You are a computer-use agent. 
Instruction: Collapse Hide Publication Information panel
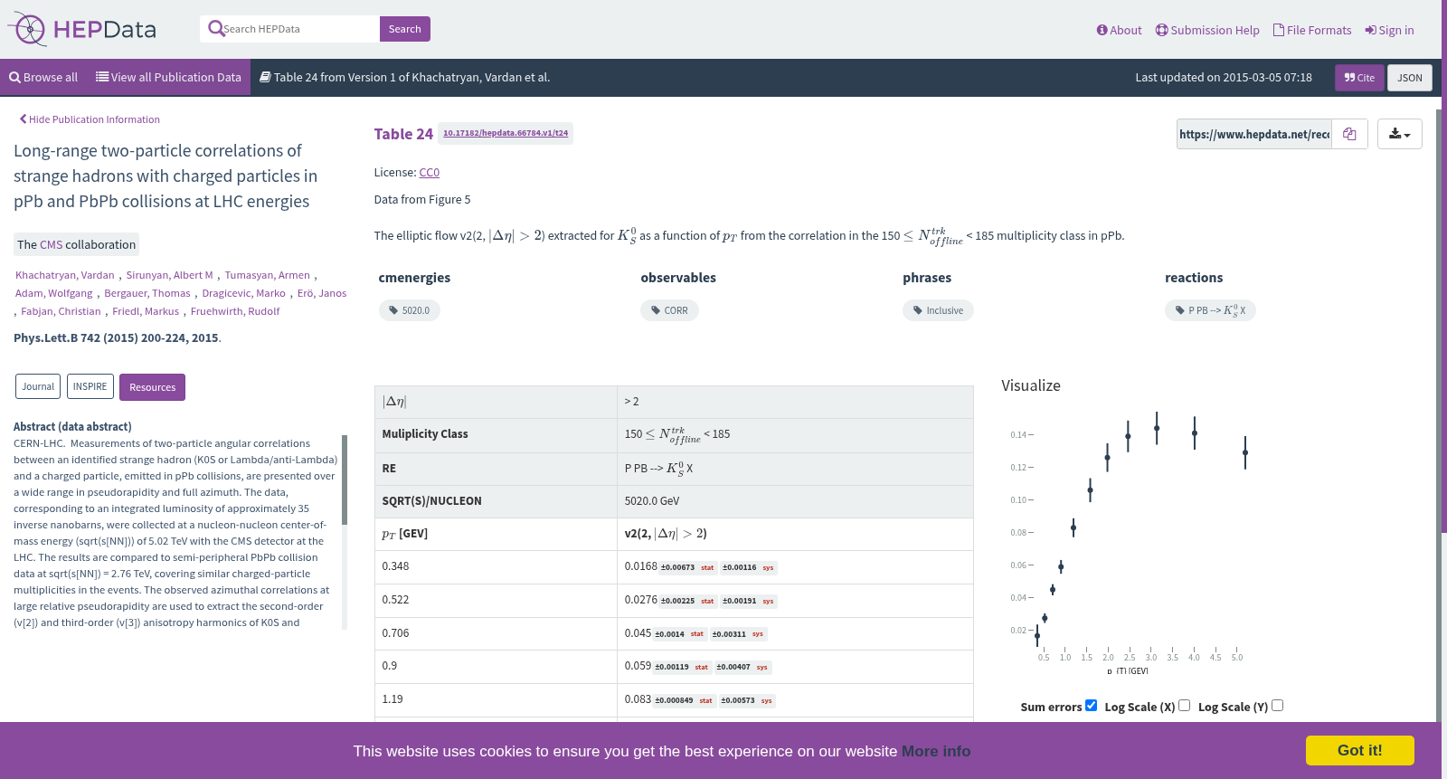coord(90,119)
